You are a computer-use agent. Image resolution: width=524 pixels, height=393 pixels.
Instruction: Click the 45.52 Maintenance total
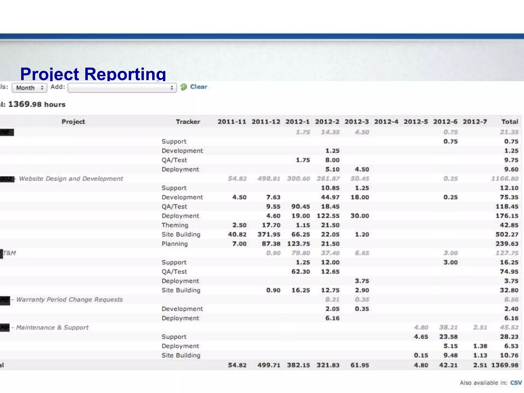tap(509, 327)
